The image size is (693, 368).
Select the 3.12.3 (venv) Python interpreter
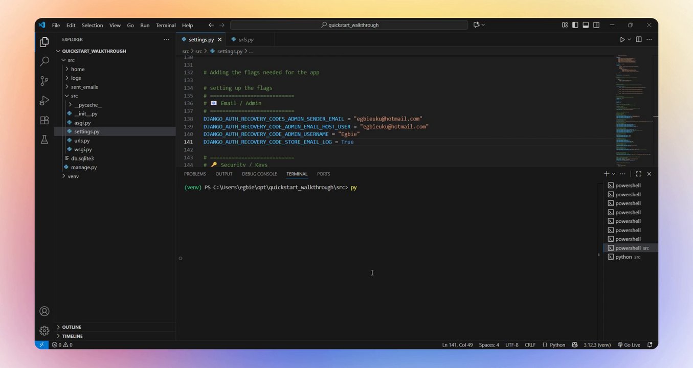pos(597,345)
